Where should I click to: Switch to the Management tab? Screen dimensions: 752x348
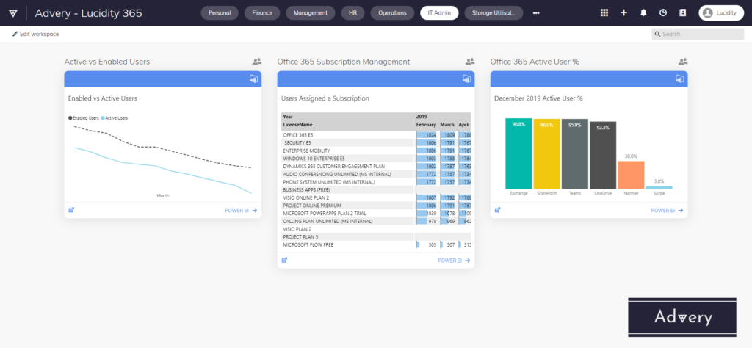tap(311, 13)
